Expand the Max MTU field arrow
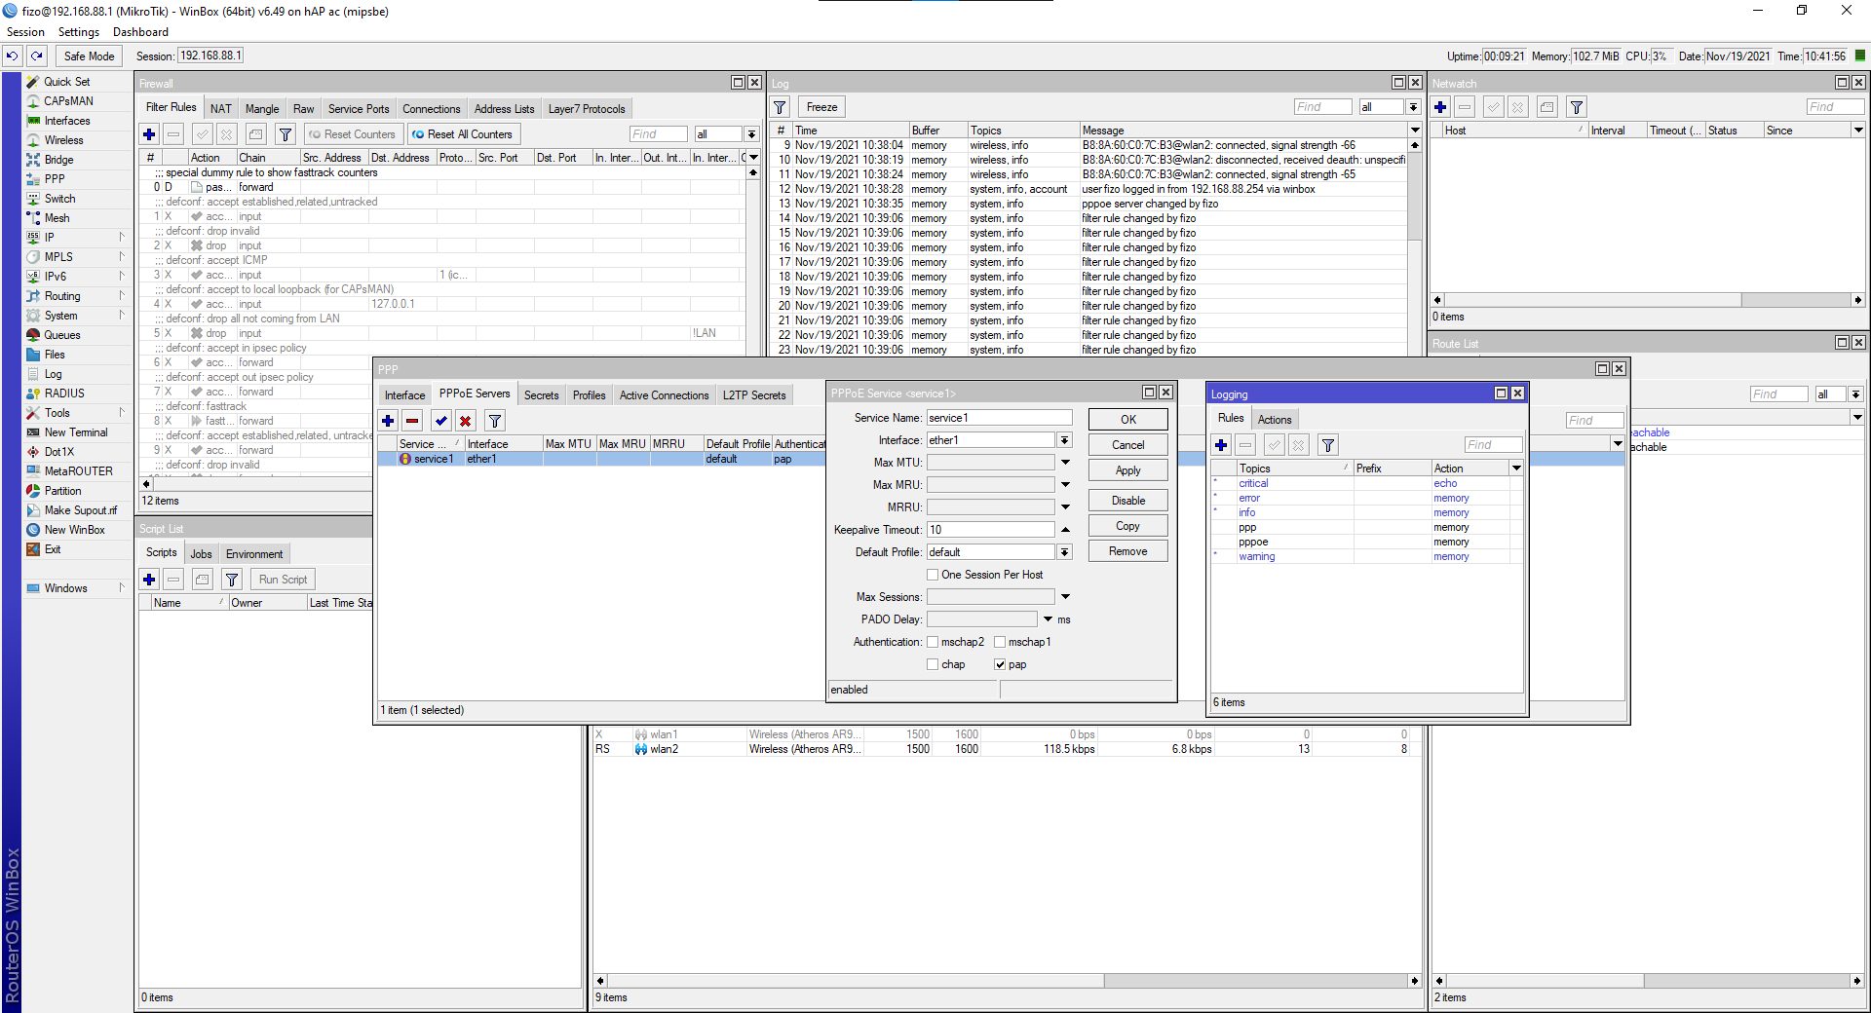Viewport: 1871px width, 1013px height. coord(1065,463)
